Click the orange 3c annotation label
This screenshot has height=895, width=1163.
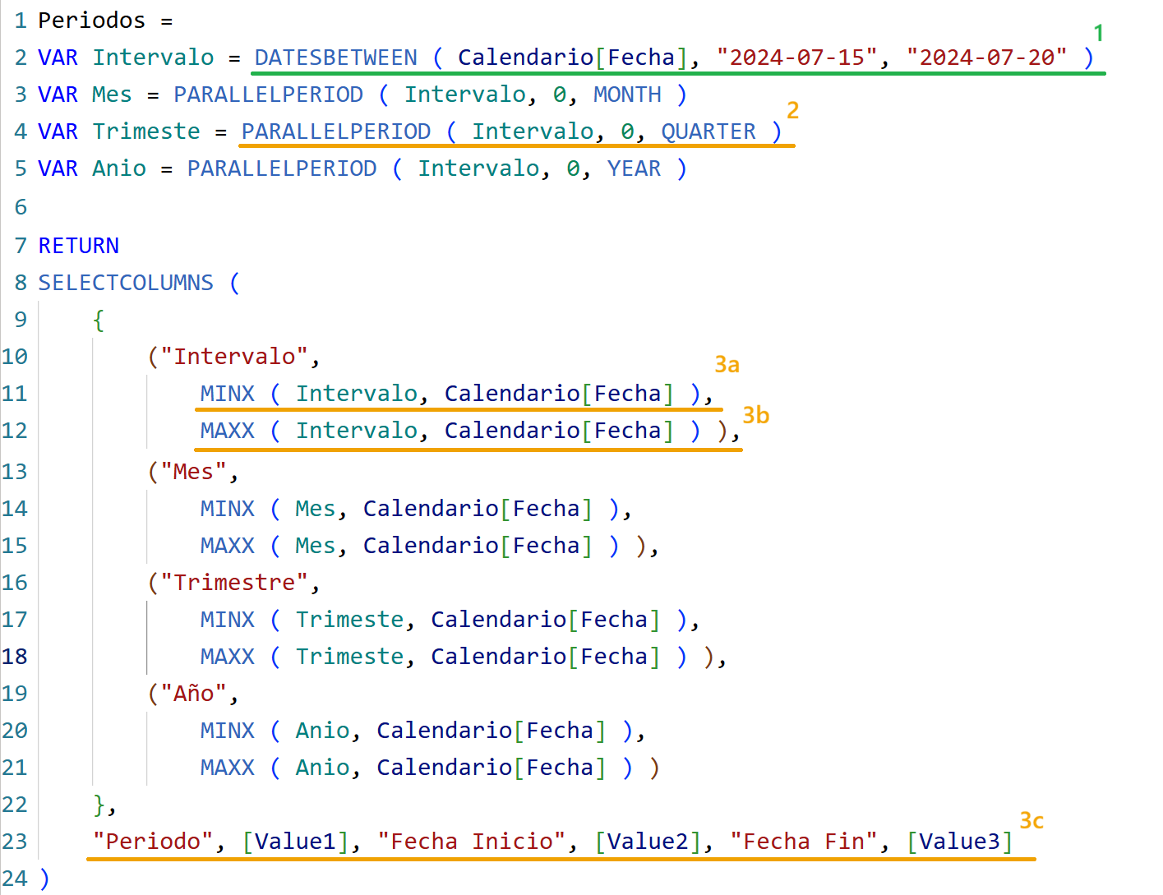click(1031, 820)
